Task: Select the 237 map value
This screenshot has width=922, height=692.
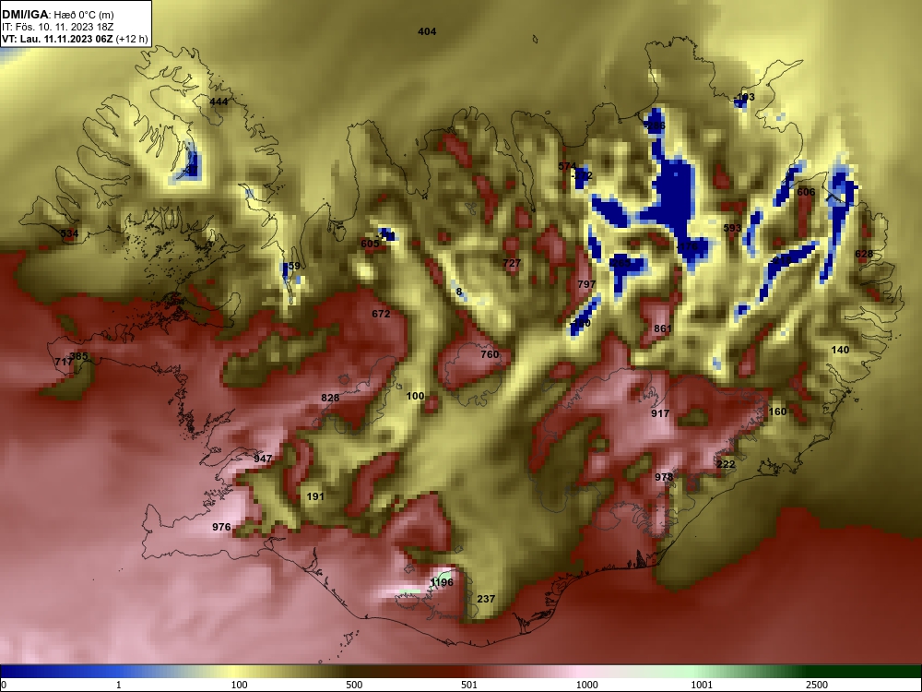Action: (486, 599)
